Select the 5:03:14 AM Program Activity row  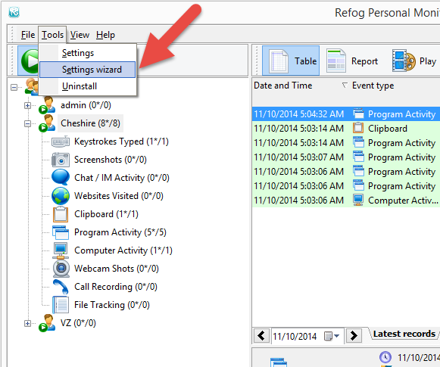(x=346, y=143)
